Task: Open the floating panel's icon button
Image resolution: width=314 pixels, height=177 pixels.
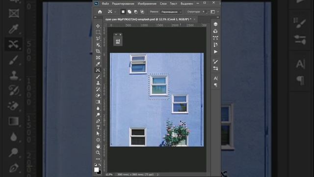Action: [118, 41]
